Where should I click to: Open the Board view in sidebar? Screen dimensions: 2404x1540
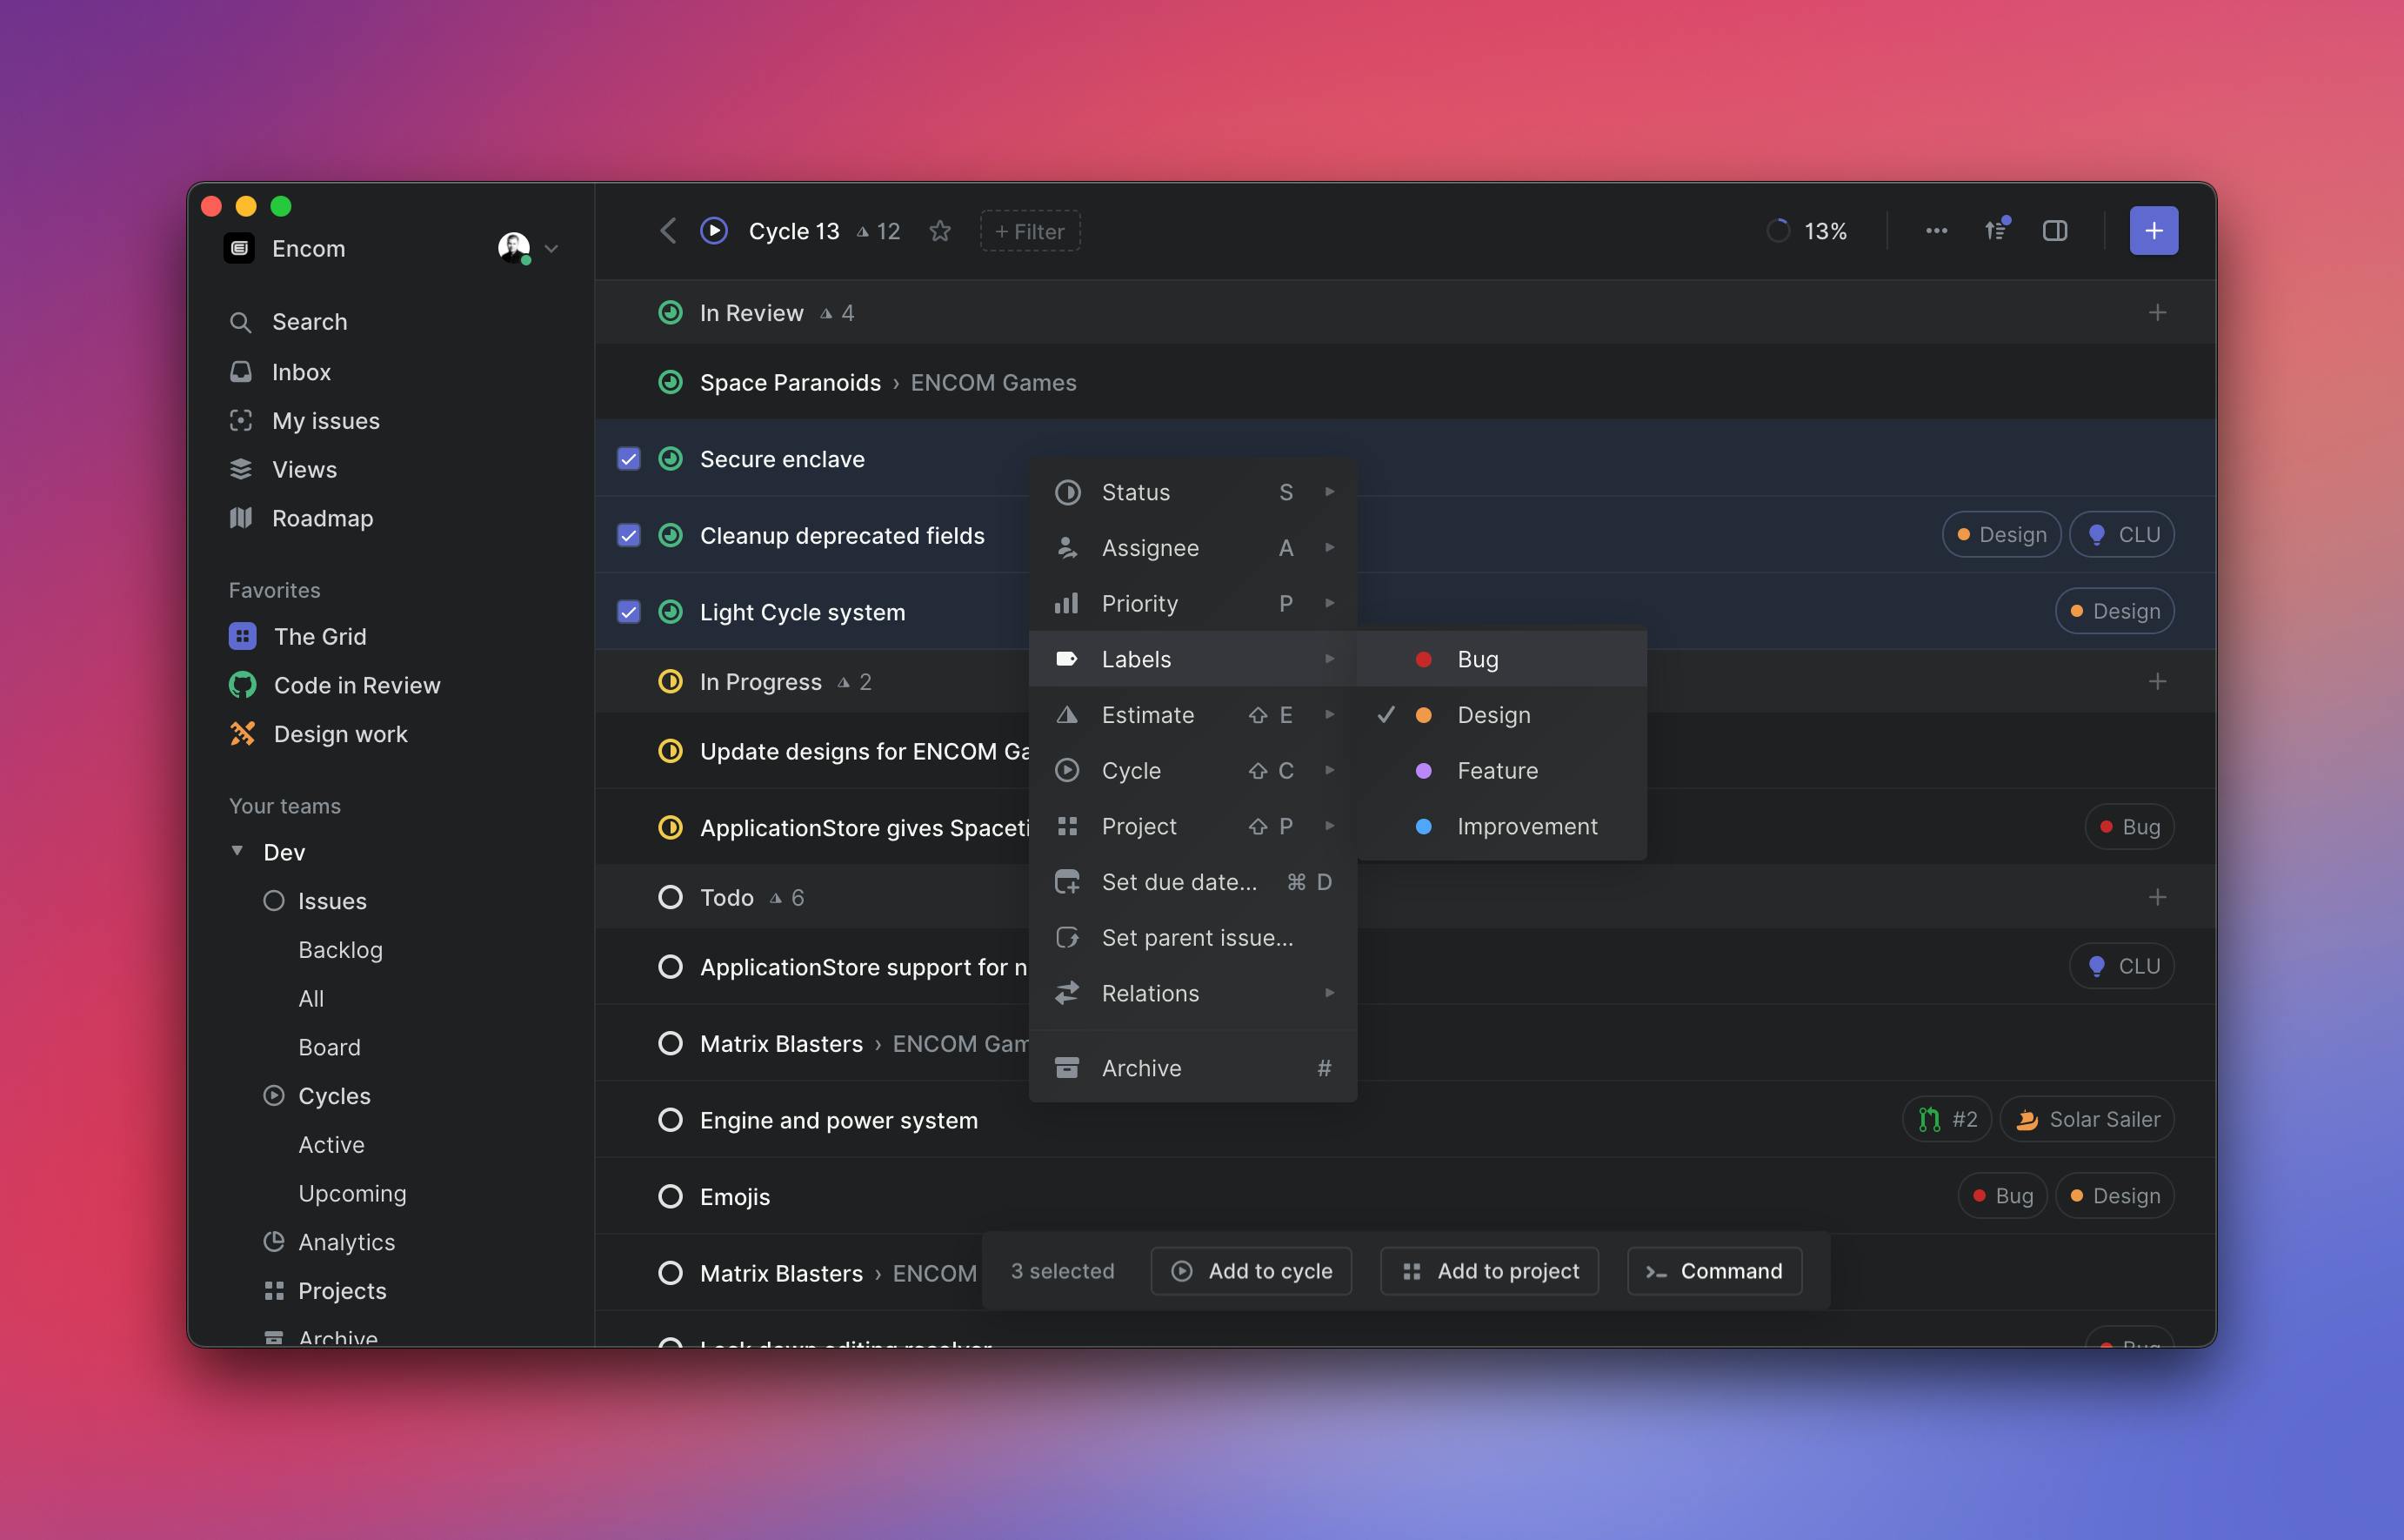tap(330, 1047)
